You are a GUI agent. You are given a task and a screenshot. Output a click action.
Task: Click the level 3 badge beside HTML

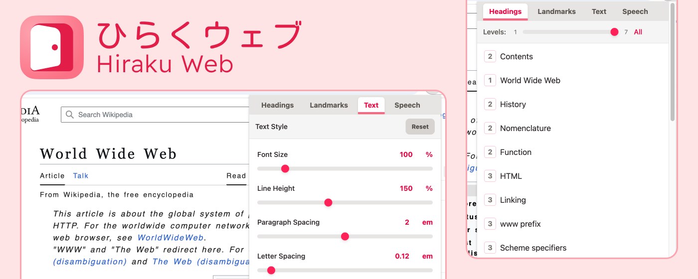490,176
